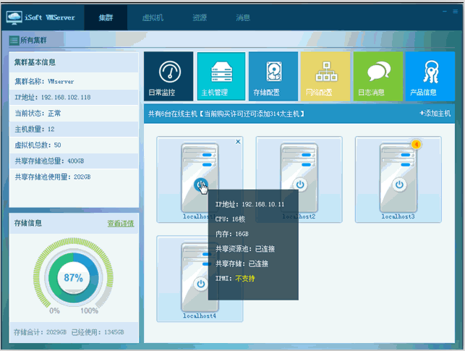Click the orange alert badge on localhost3
The width and height of the screenshot is (465, 351).
(x=417, y=145)
